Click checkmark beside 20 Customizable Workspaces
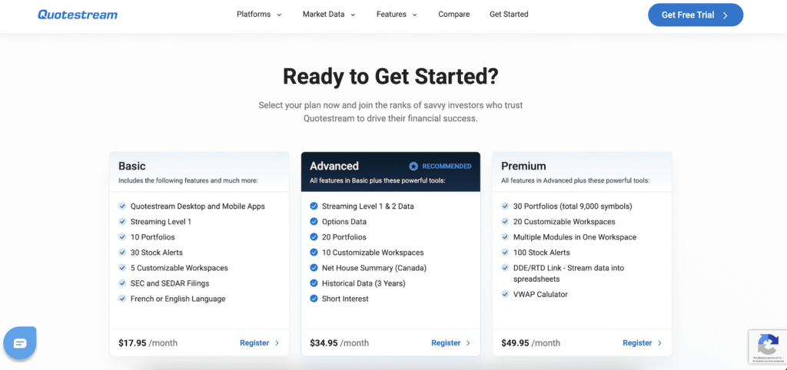Image resolution: width=787 pixels, height=370 pixels. [505, 222]
